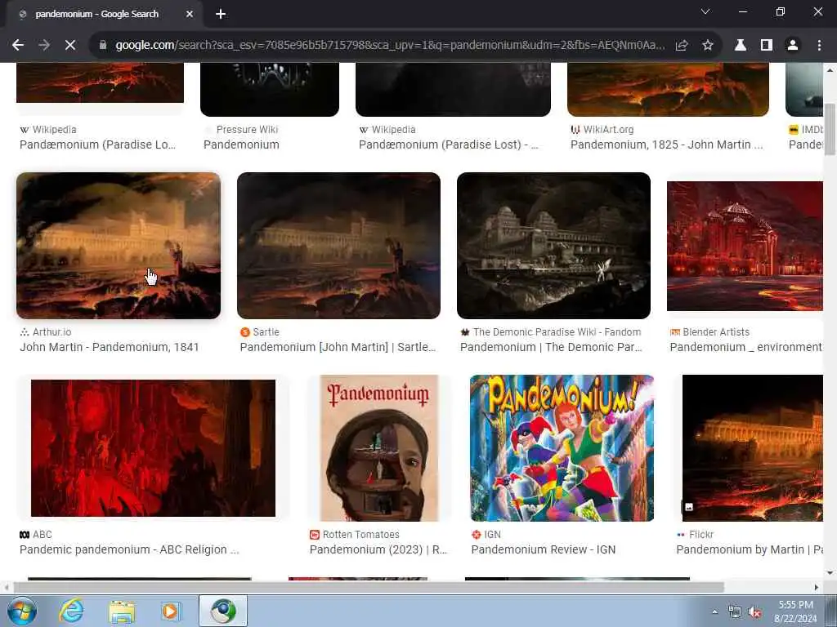Click the Pressure Wiki 'Pandemonium' title

pos(241,145)
